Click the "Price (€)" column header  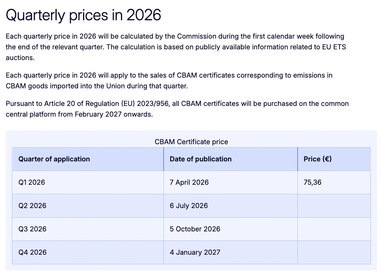click(317, 159)
